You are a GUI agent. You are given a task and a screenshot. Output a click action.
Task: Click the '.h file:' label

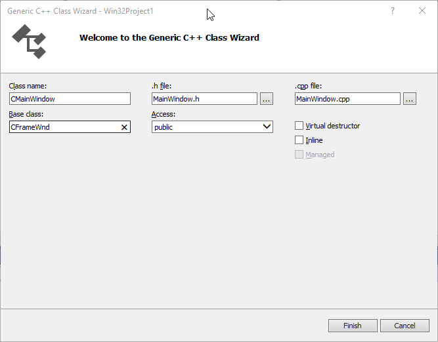(x=162, y=86)
